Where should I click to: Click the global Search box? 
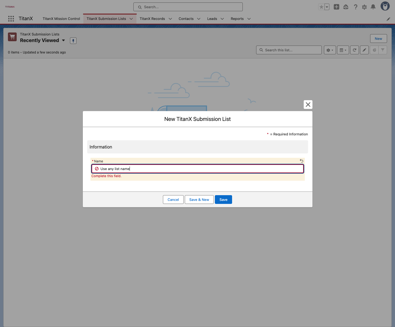click(x=188, y=7)
